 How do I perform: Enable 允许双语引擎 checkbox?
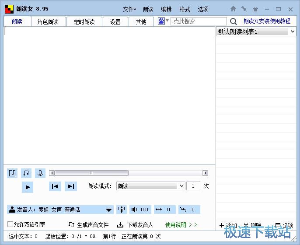(10, 224)
